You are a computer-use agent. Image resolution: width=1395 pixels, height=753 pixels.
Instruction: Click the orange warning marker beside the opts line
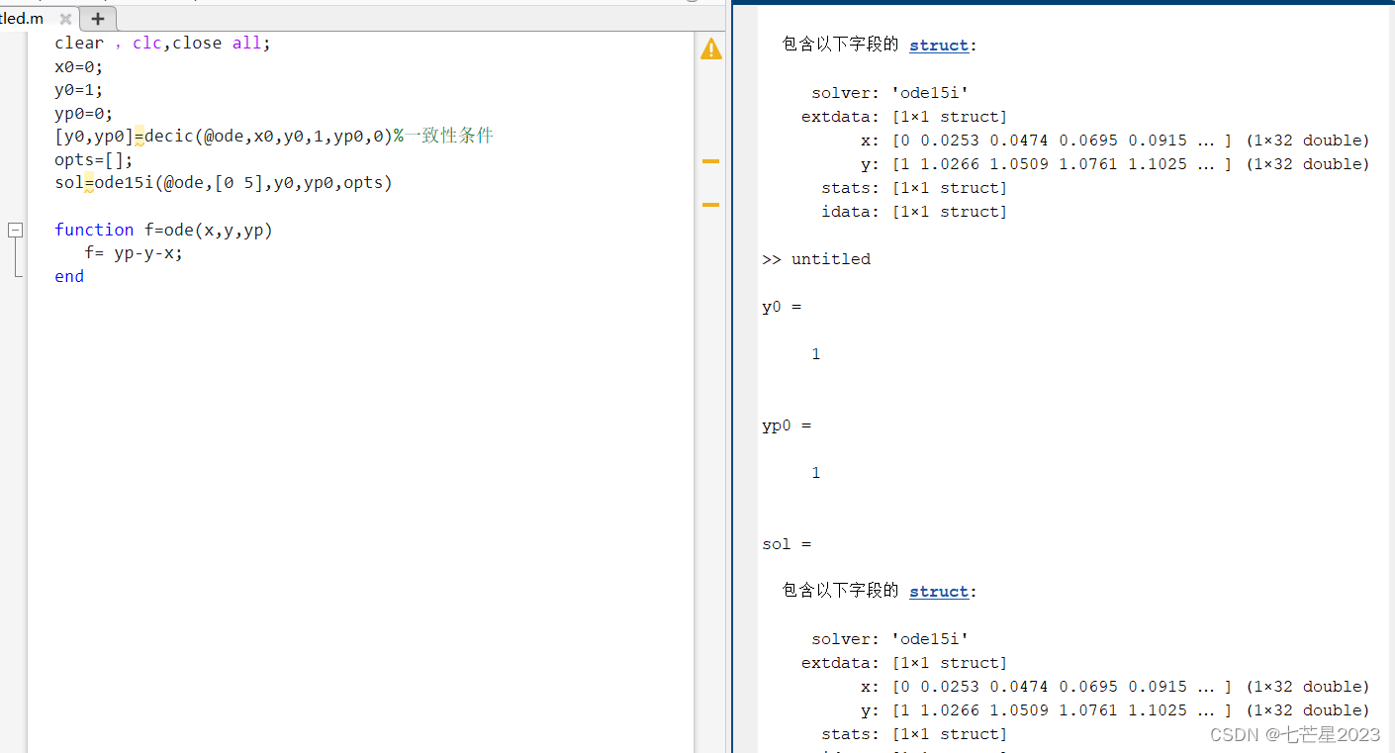[709, 160]
